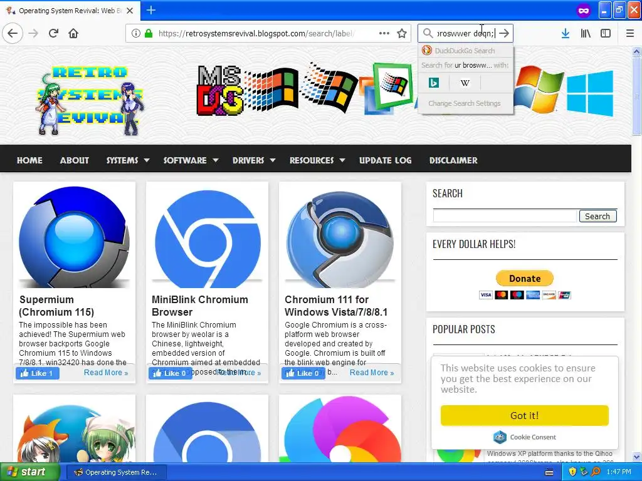Open the browser home page icon
The width and height of the screenshot is (642, 481).
(73, 33)
